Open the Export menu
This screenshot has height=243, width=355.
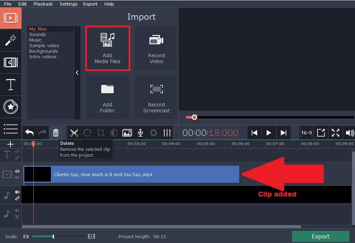(x=90, y=4)
